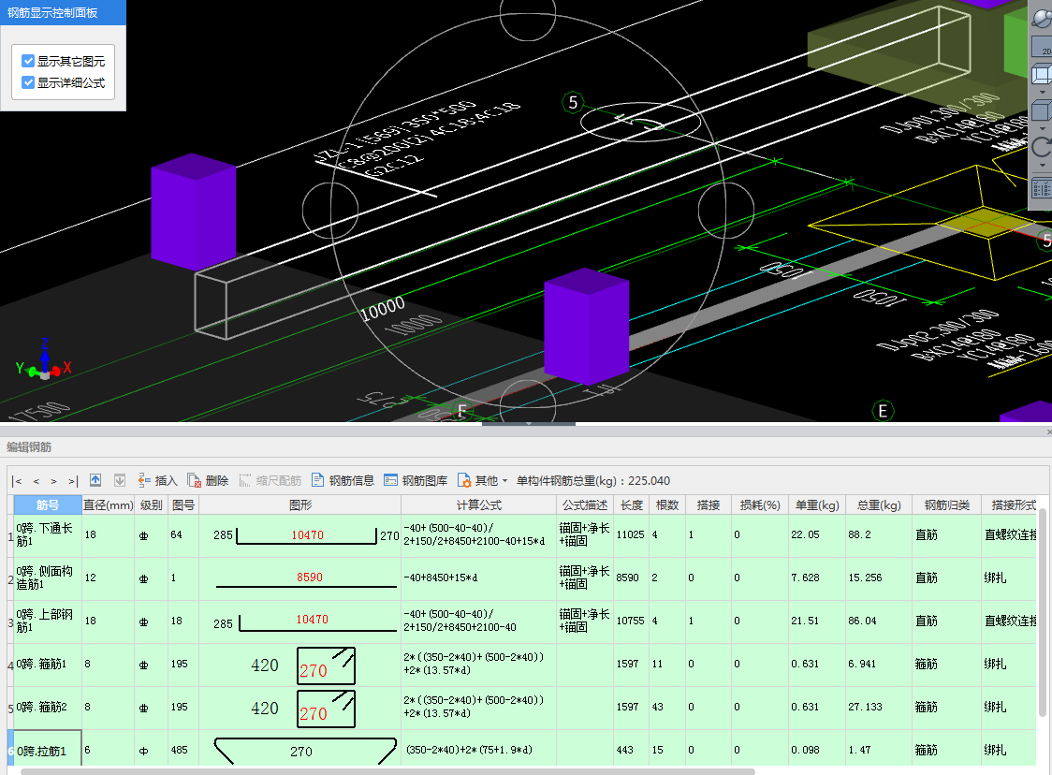
Task: Toggle 显示详细公式 checkbox
Action: [28, 82]
